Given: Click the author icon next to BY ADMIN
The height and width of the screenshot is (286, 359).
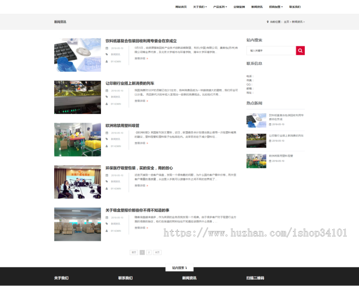Looking at the screenshot, I should pyautogui.click(x=107, y=62).
